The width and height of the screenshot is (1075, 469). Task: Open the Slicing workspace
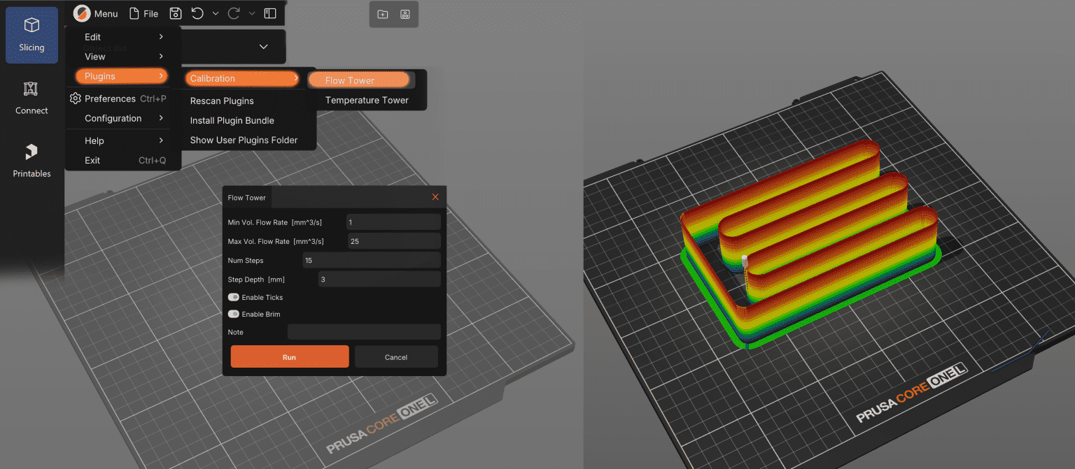pos(31,35)
